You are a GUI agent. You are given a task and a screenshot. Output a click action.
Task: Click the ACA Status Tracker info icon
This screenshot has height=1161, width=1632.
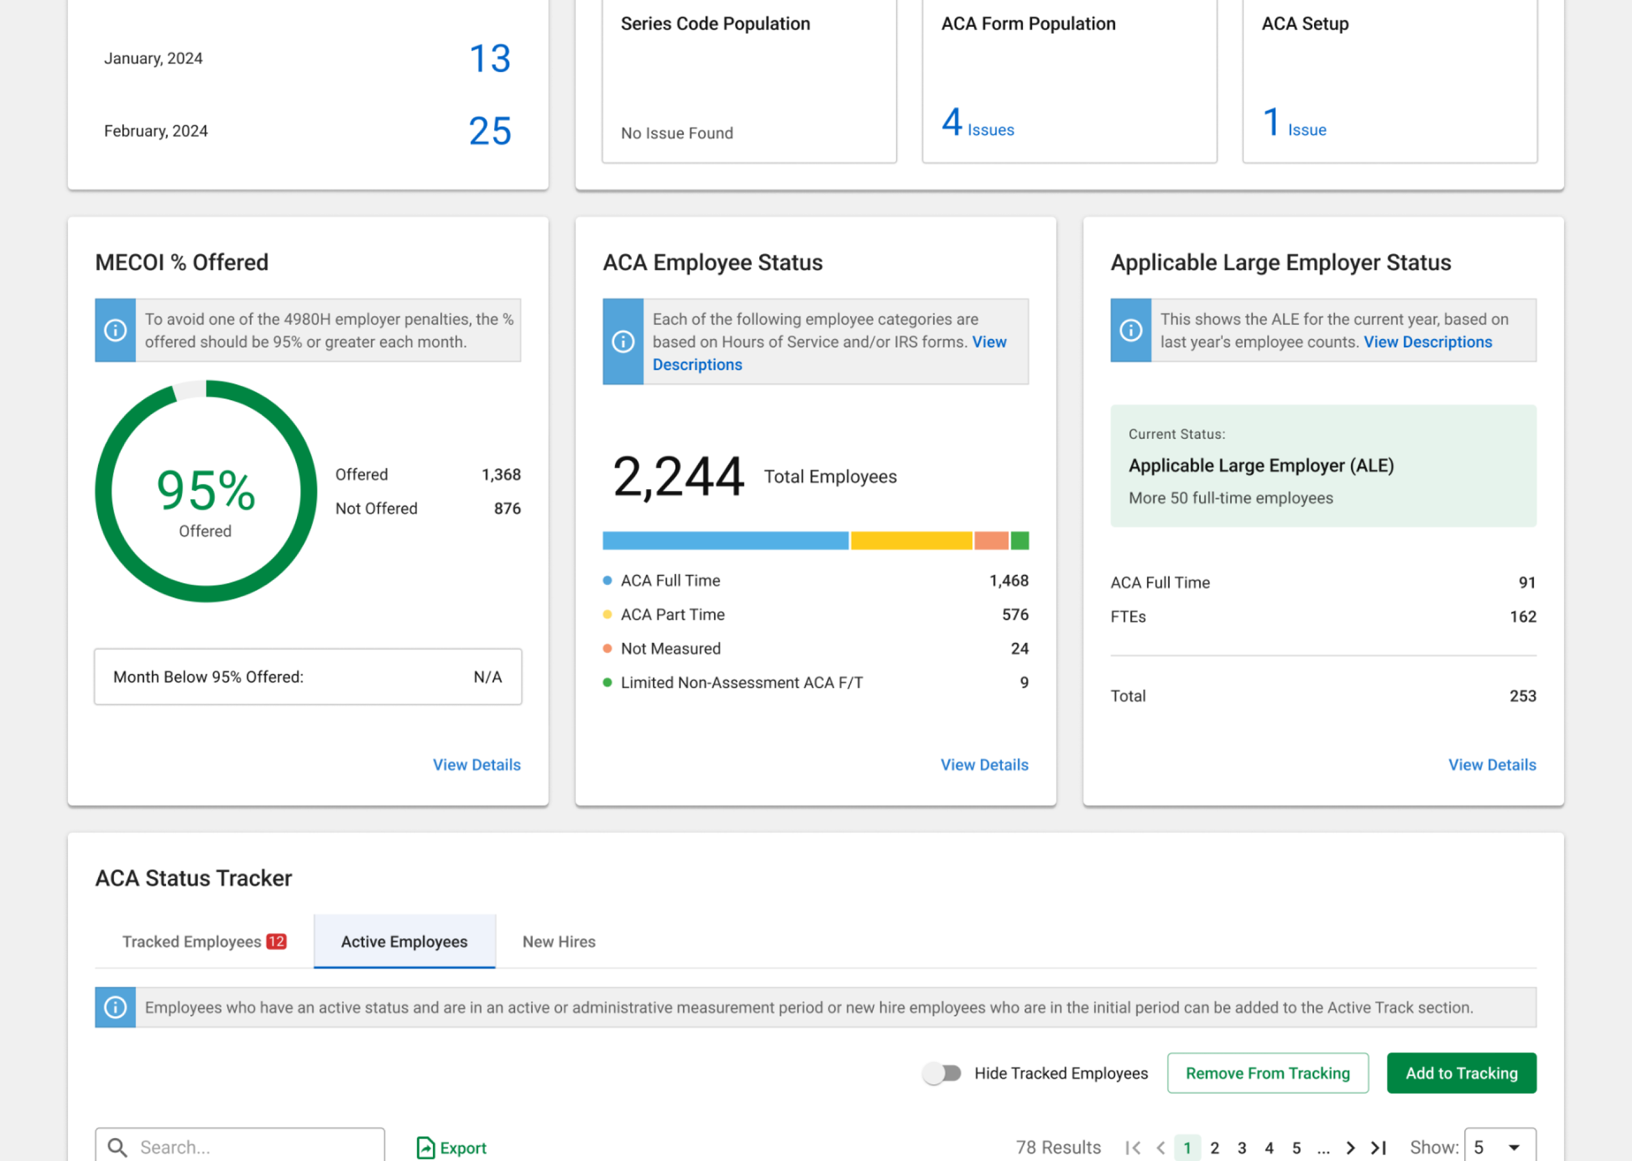pos(115,1008)
